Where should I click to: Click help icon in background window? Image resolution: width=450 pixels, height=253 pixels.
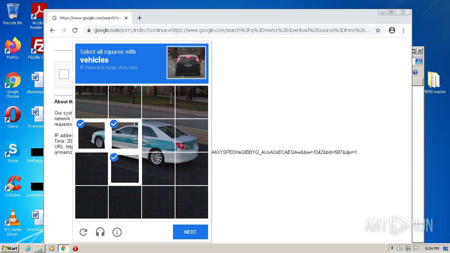pyautogui.click(x=415, y=72)
